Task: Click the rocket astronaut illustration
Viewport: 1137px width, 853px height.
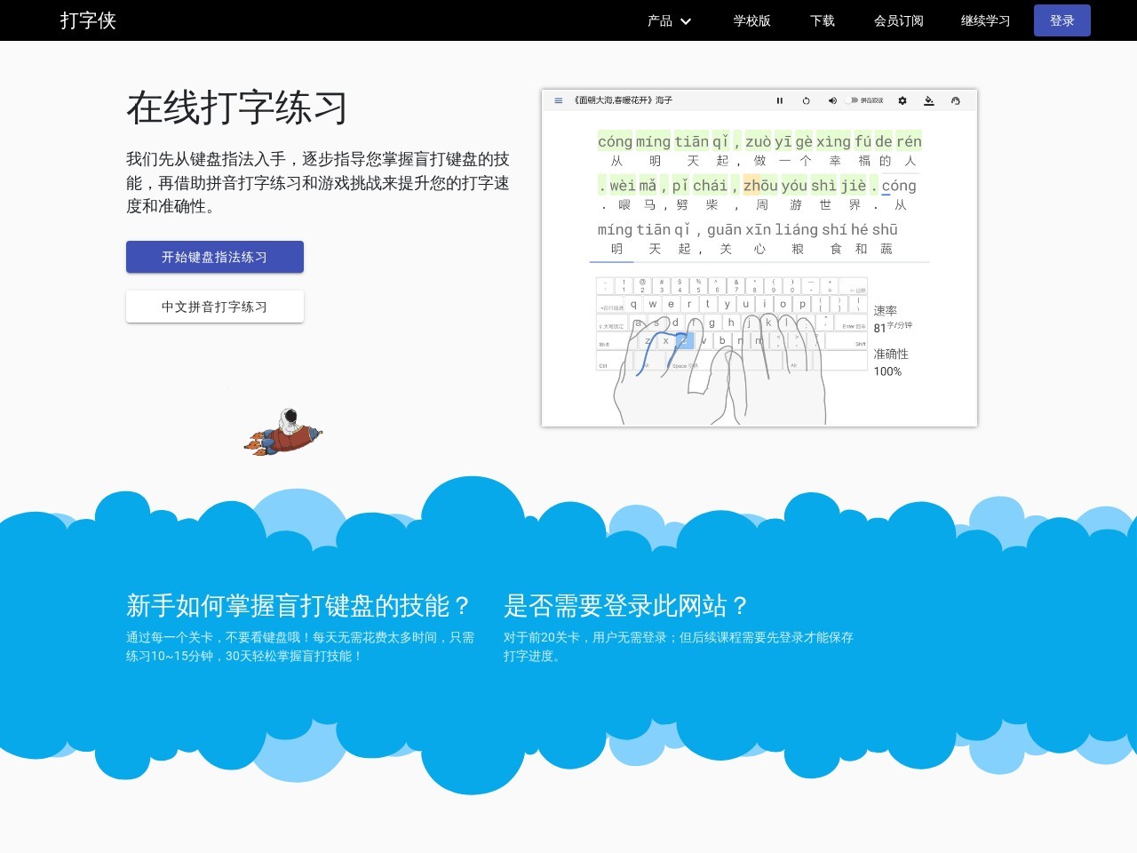Action: (284, 432)
